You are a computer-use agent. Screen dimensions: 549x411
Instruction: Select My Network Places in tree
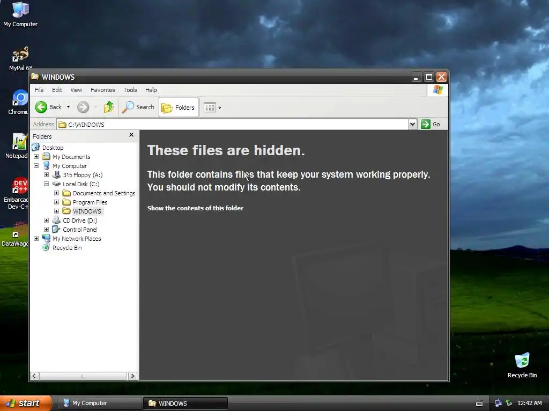pos(77,238)
